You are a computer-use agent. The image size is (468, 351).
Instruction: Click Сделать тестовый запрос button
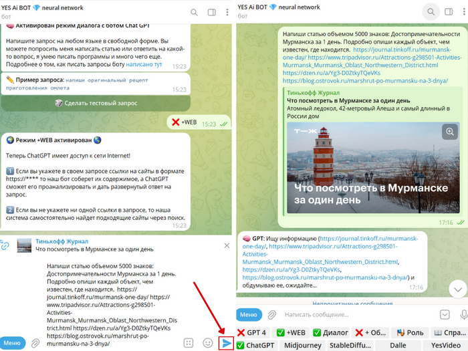[96, 103]
